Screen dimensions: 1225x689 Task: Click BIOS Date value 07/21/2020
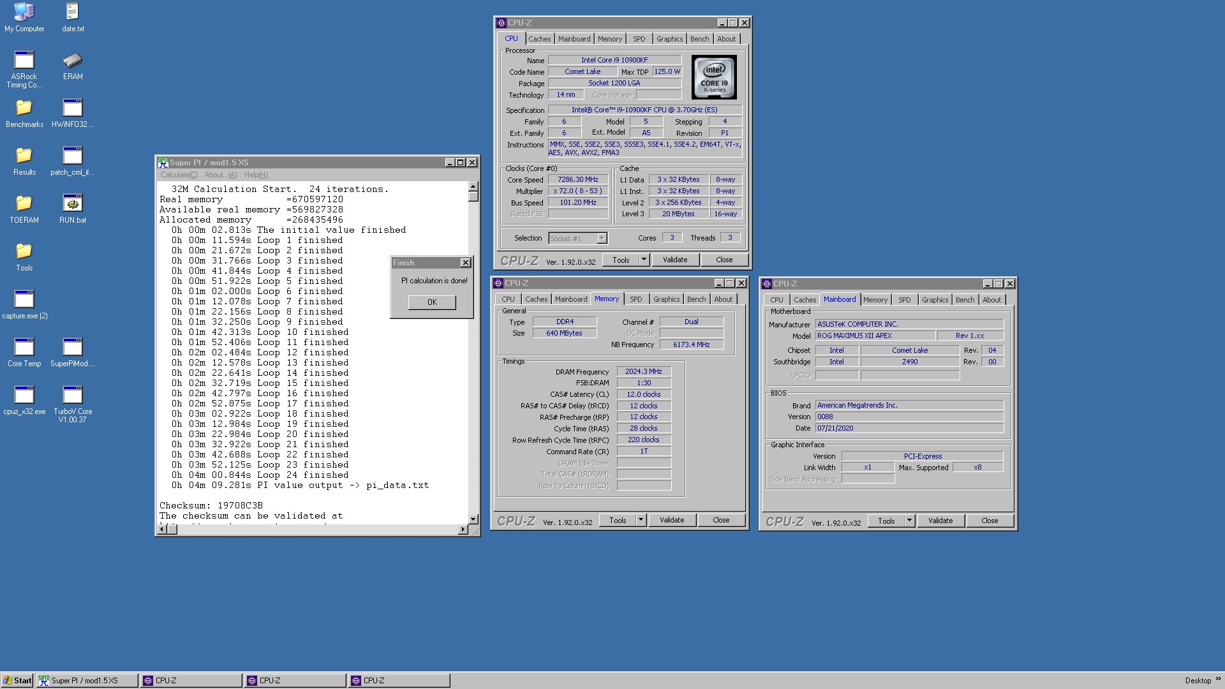[909, 428]
